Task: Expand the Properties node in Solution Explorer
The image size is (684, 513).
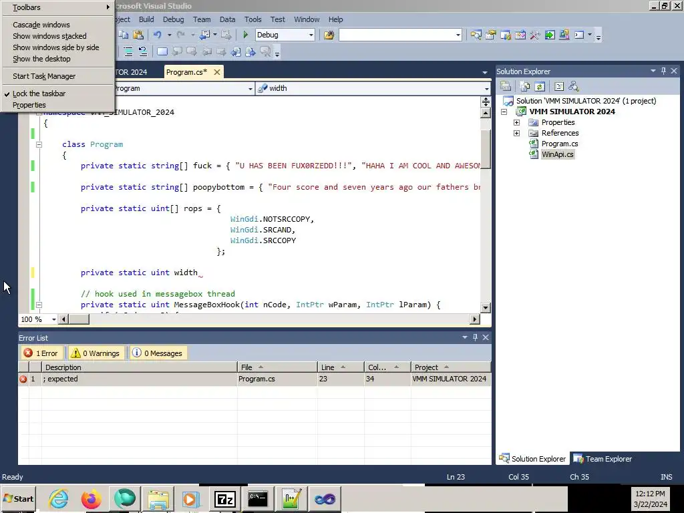Action: click(516, 123)
